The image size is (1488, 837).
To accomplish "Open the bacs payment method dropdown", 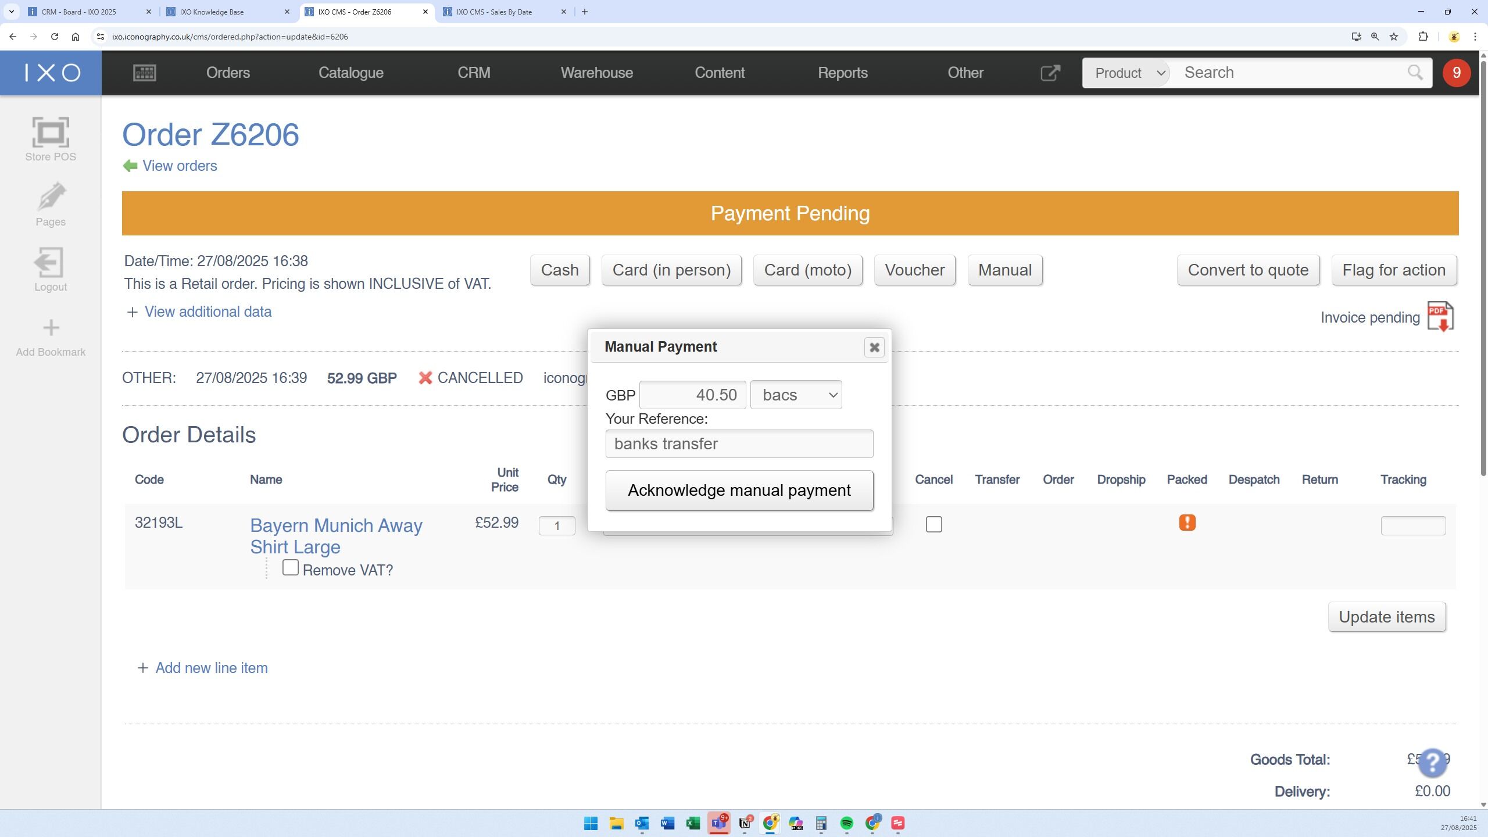I will (796, 395).
